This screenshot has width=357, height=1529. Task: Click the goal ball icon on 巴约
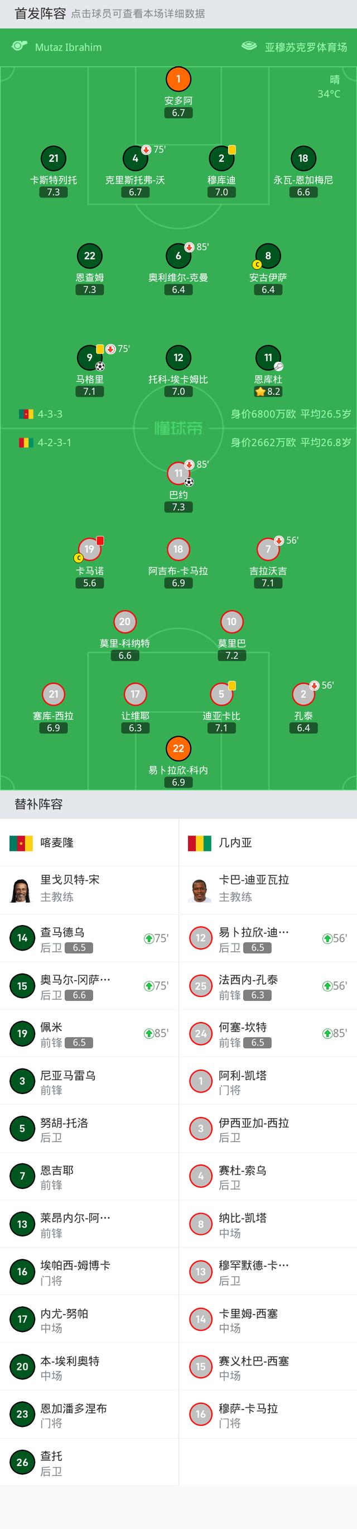[189, 482]
